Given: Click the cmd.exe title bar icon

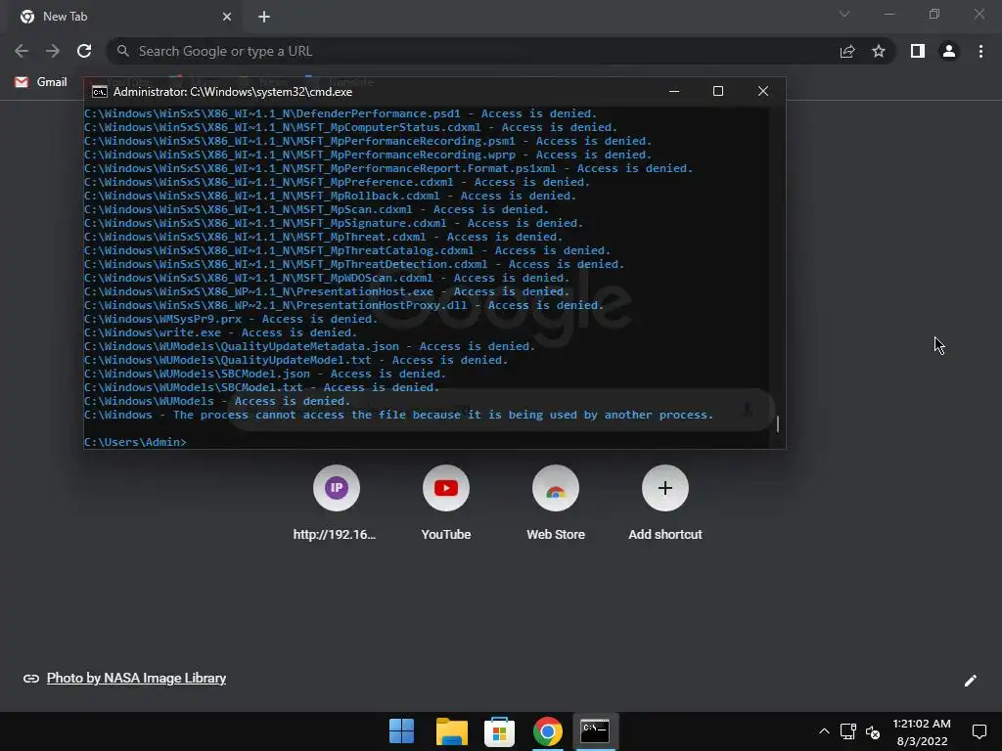Looking at the screenshot, I should (99, 92).
